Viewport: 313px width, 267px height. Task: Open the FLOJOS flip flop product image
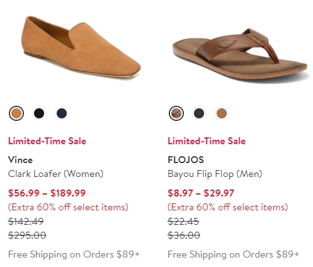point(241,55)
